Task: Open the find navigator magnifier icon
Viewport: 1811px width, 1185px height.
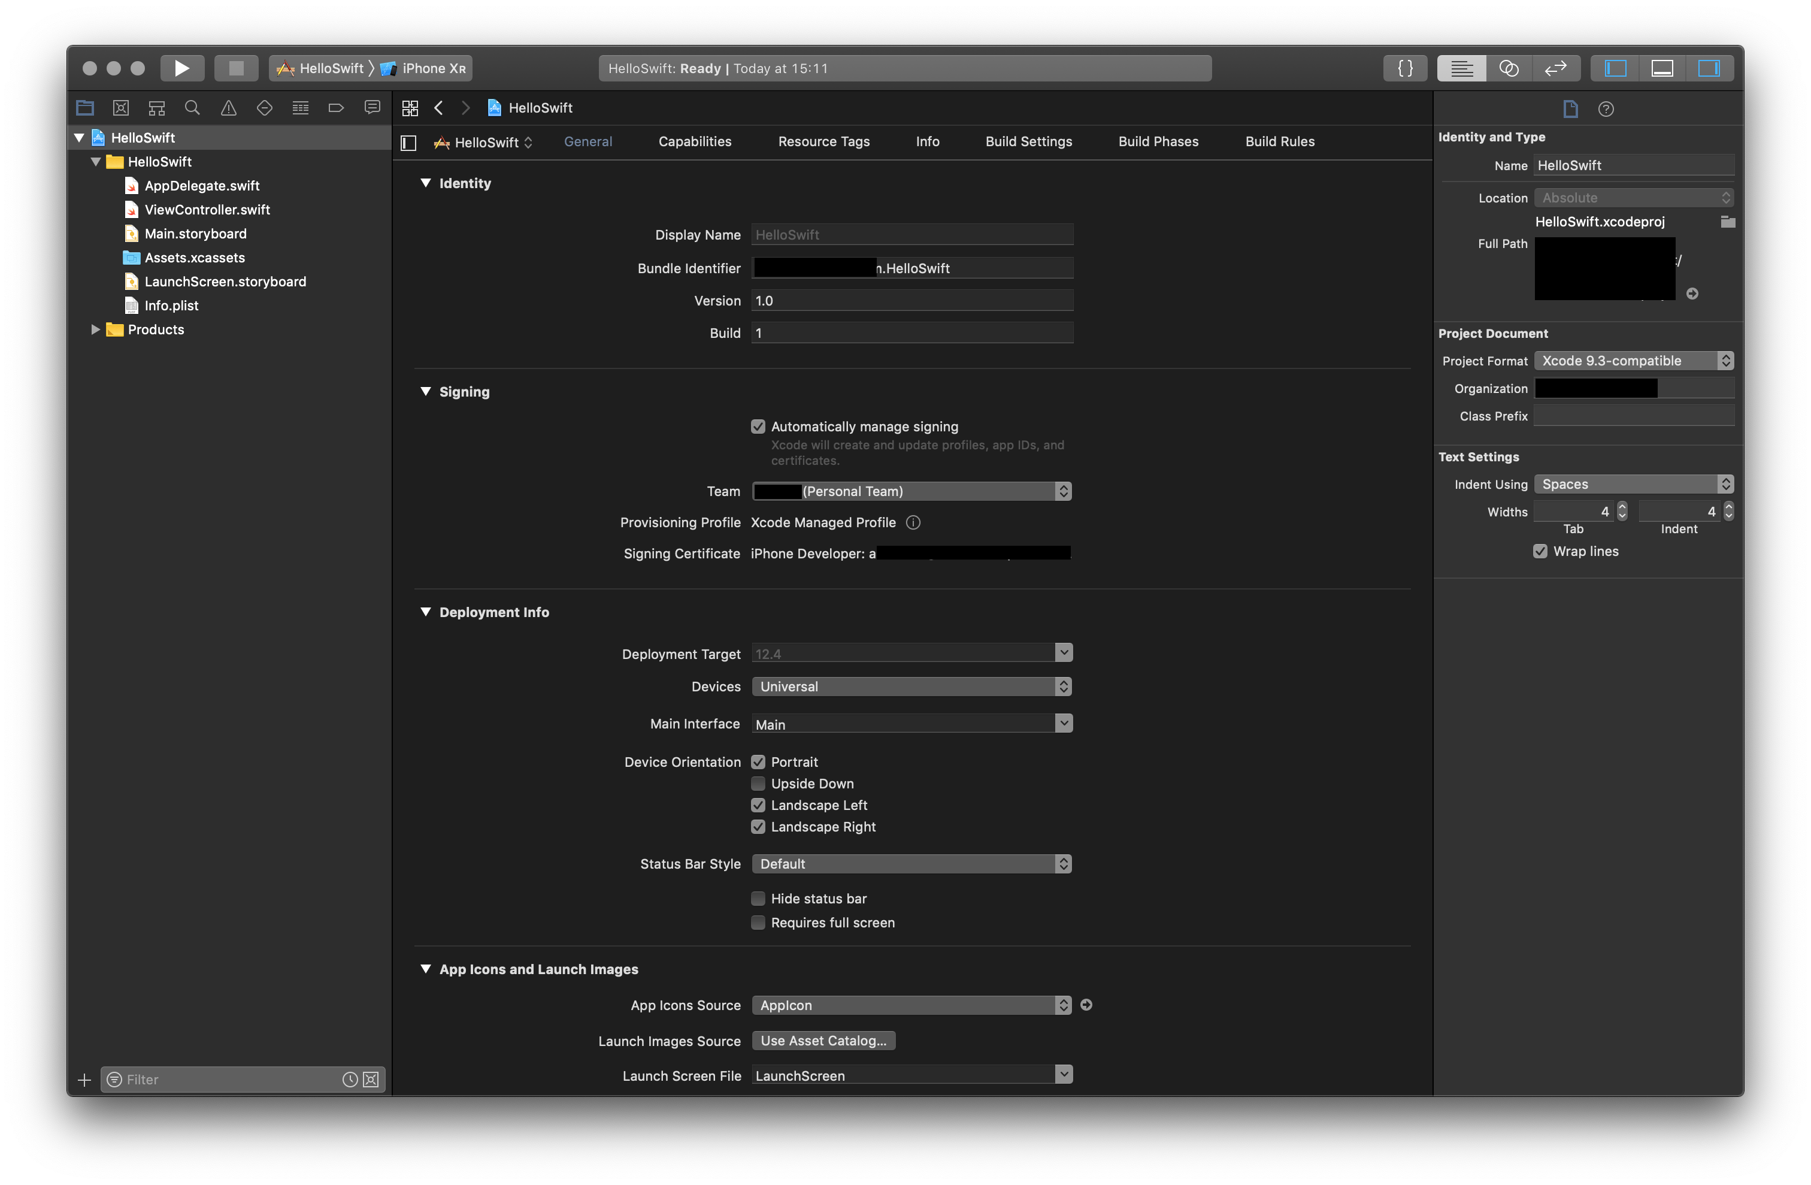Action: click(192, 108)
